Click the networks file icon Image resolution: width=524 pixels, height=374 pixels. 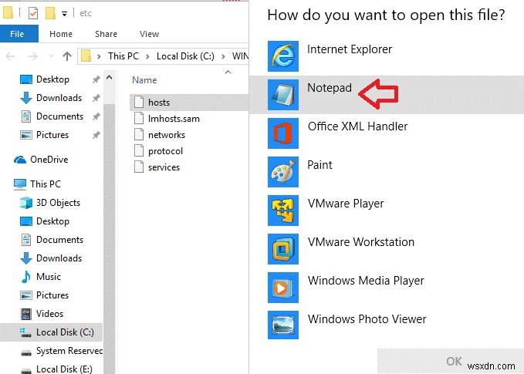click(x=139, y=135)
